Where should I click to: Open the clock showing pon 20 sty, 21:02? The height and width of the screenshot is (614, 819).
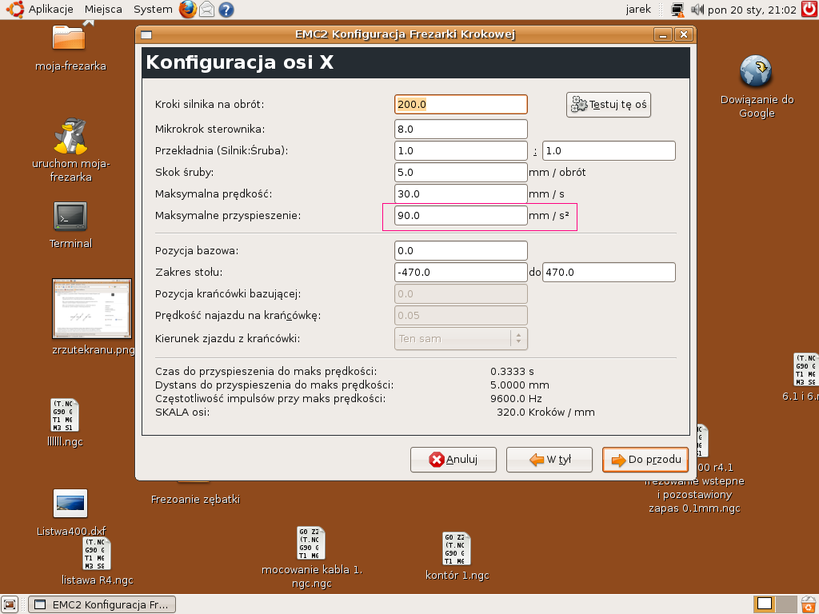coord(752,10)
